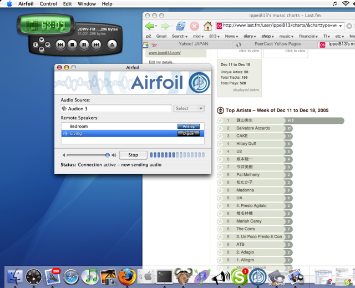Click the browser Home icon
This screenshot has height=288, width=355.
207,26
